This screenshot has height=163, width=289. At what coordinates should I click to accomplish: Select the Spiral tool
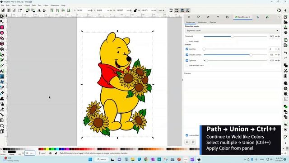tap(2, 49)
